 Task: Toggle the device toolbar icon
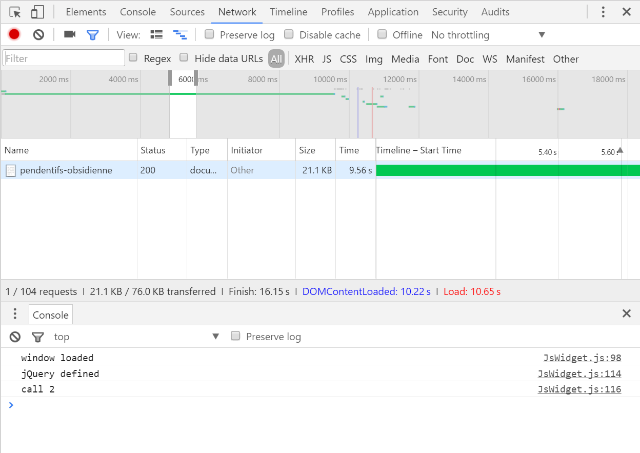pyautogui.click(x=37, y=12)
